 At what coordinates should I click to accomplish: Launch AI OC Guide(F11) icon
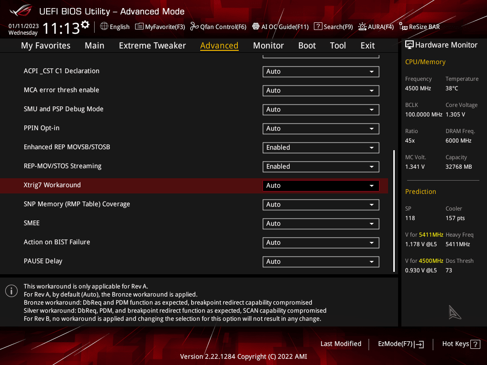click(x=255, y=27)
